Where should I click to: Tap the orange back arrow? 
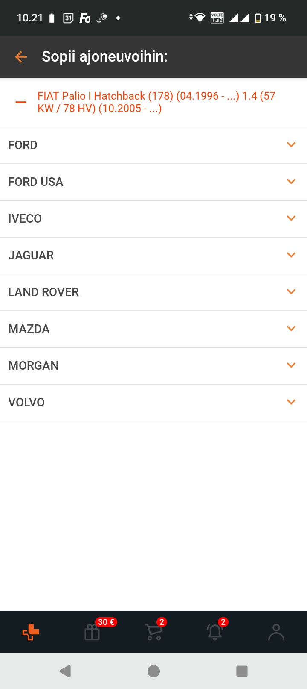pyautogui.click(x=21, y=56)
